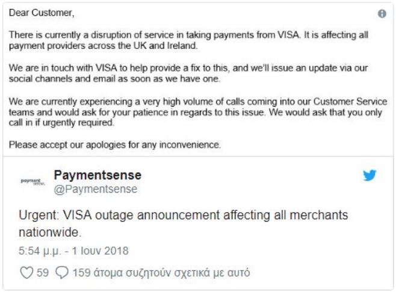
Task: Click the '1 Ιουν 2018' date text
Action: click(x=100, y=251)
